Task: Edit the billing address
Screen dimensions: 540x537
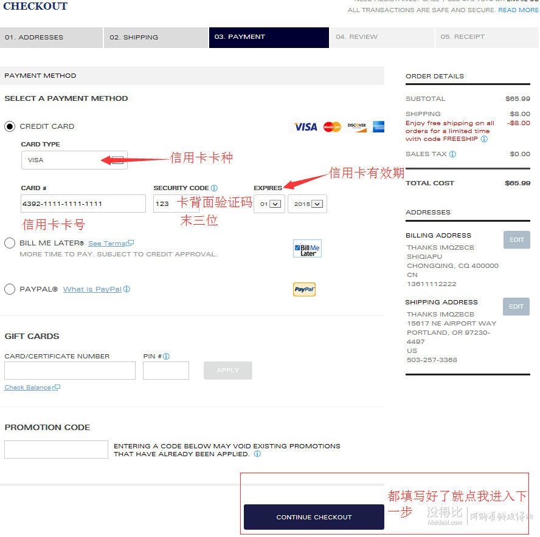Action: click(x=516, y=240)
